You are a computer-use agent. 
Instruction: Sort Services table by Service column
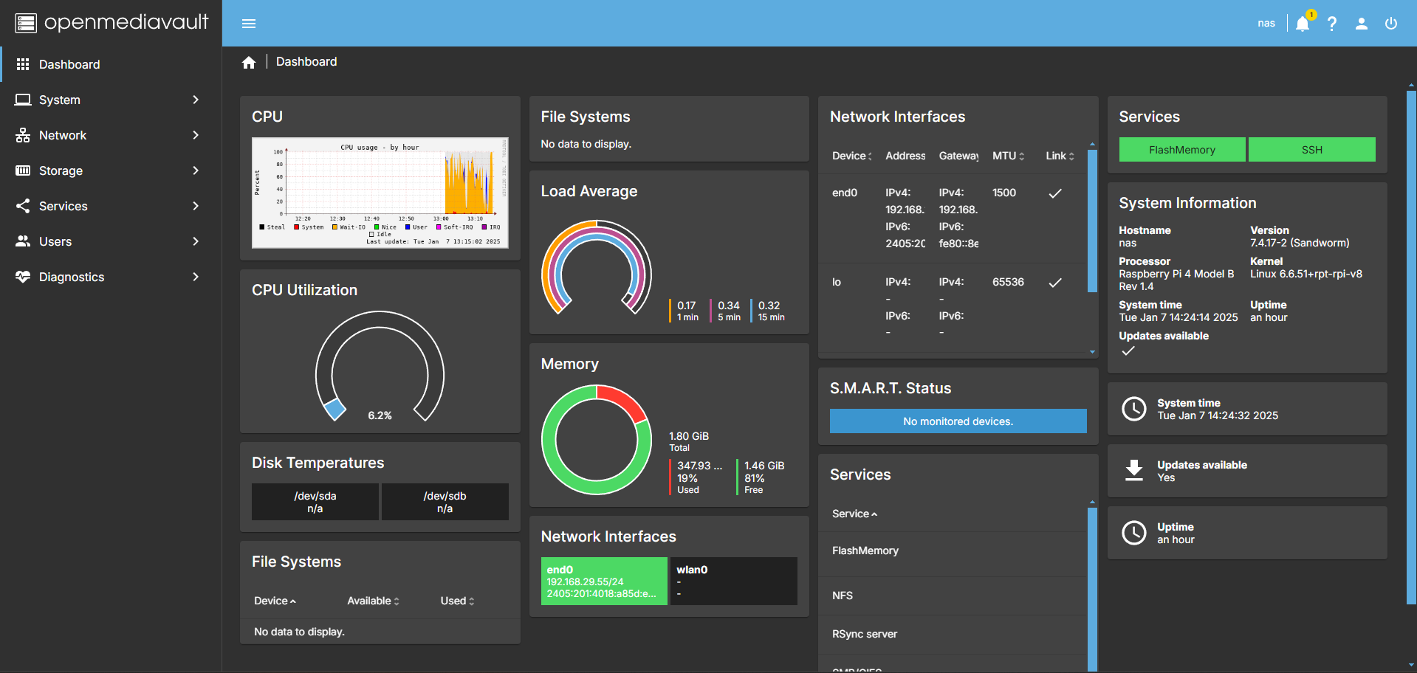point(854,514)
